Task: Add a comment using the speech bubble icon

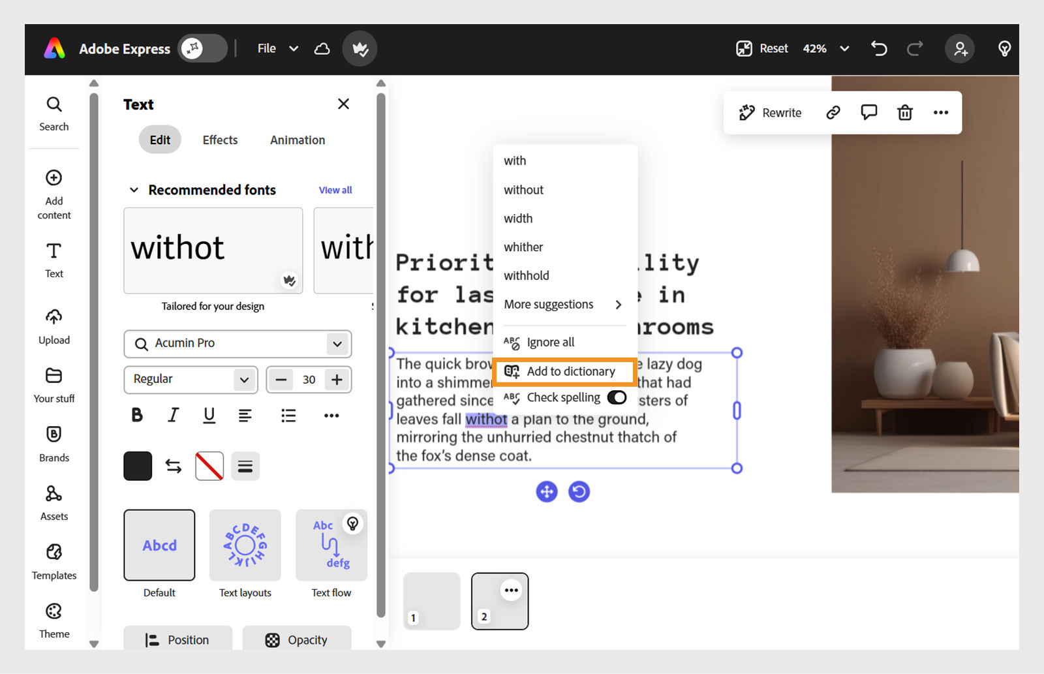Action: 869,112
